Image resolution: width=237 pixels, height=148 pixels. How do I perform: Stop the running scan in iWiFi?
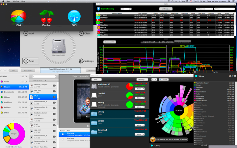coord(98,9)
